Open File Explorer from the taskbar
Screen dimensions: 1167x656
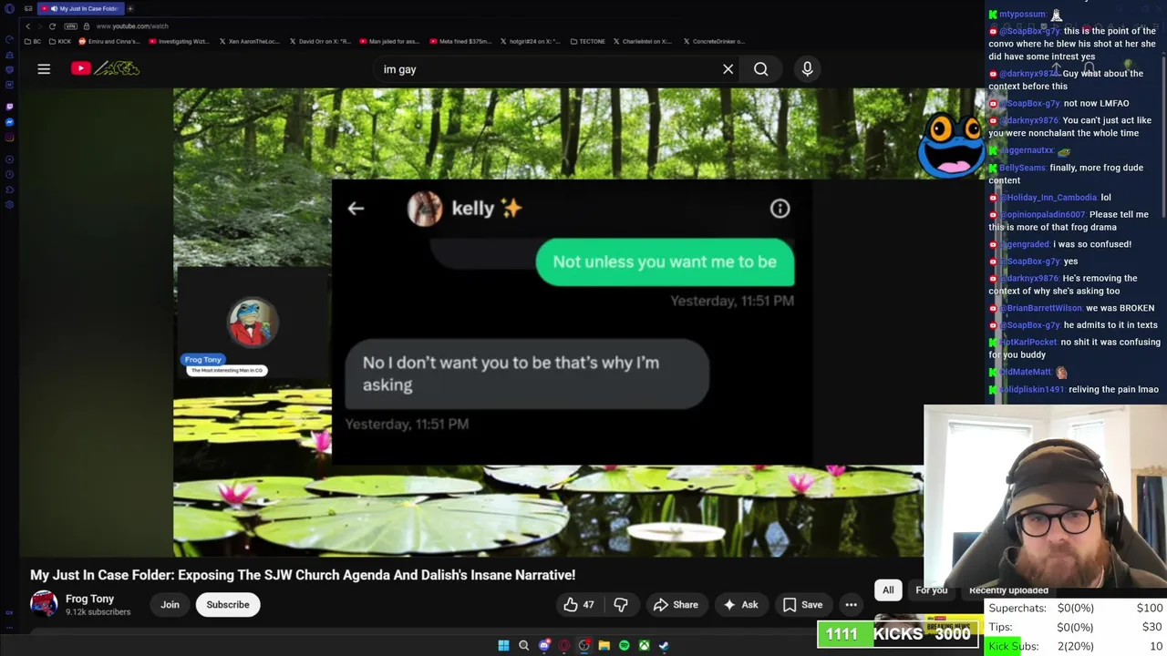point(604,645)
